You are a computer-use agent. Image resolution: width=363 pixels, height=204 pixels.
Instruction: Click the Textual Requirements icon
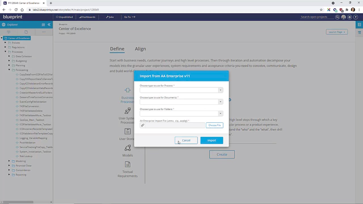[128, 164]
